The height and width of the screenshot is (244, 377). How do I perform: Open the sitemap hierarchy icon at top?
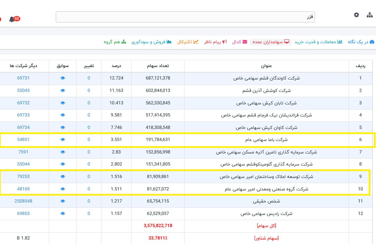click(369, 15)
